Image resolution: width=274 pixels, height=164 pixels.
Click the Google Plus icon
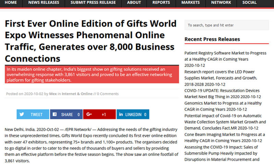[89, 114]
